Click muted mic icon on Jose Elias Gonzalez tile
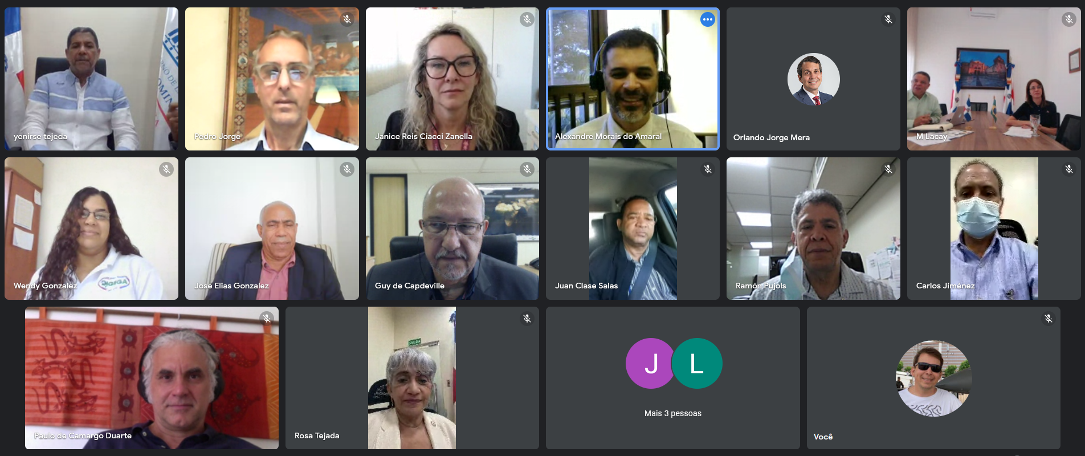Viewport: 1085px width, 456px height. (x=346, y=169)
